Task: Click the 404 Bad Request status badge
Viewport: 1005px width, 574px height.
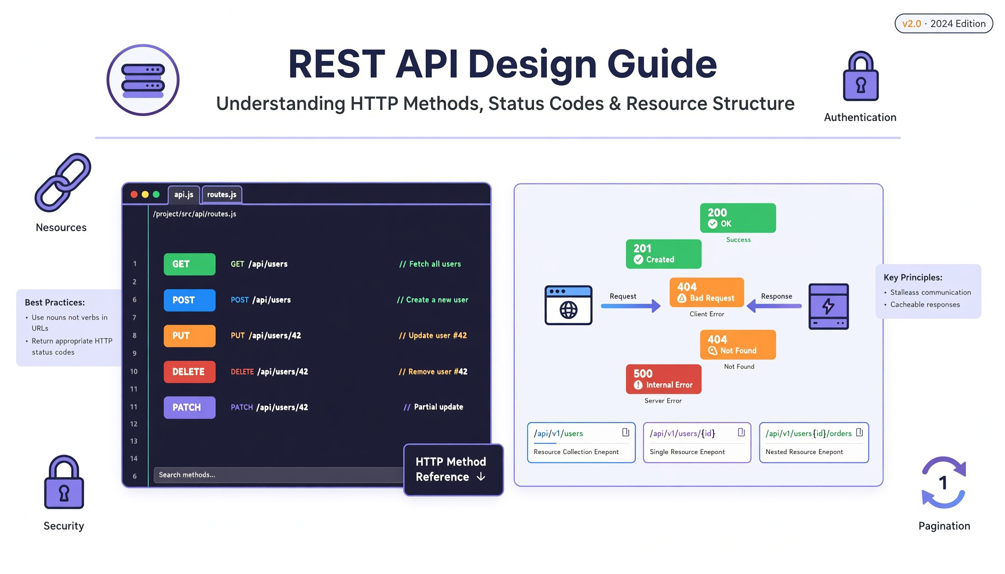Action: [707, 293]
